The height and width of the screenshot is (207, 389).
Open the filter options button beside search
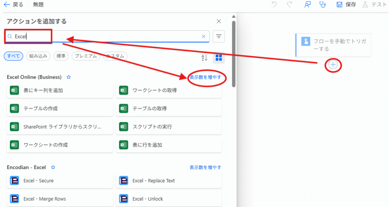point(218,36)
